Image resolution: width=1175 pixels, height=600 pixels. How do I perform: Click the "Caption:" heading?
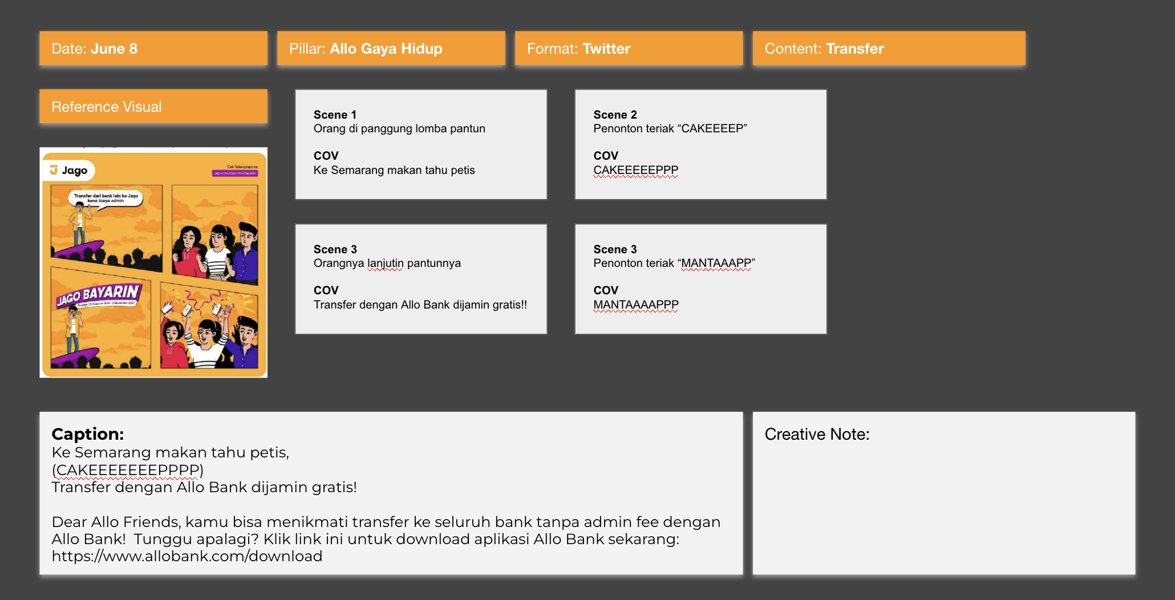coord(88,434)
